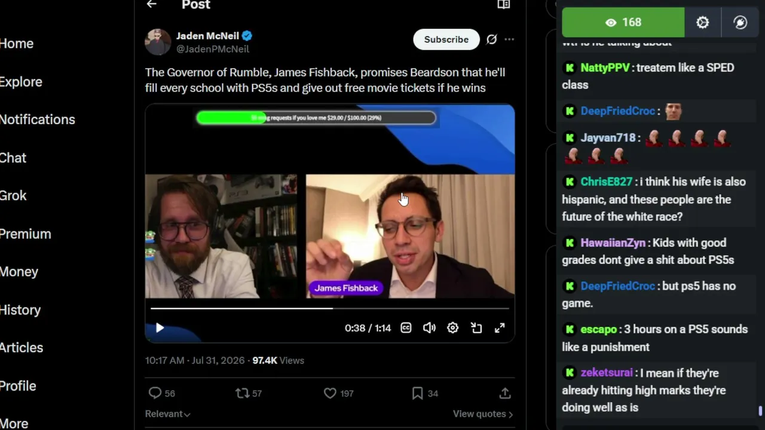The width and height of the screenshot is (765, 430).
Task: Toggle closed captions on the video
Action: [x=406, y=328]
